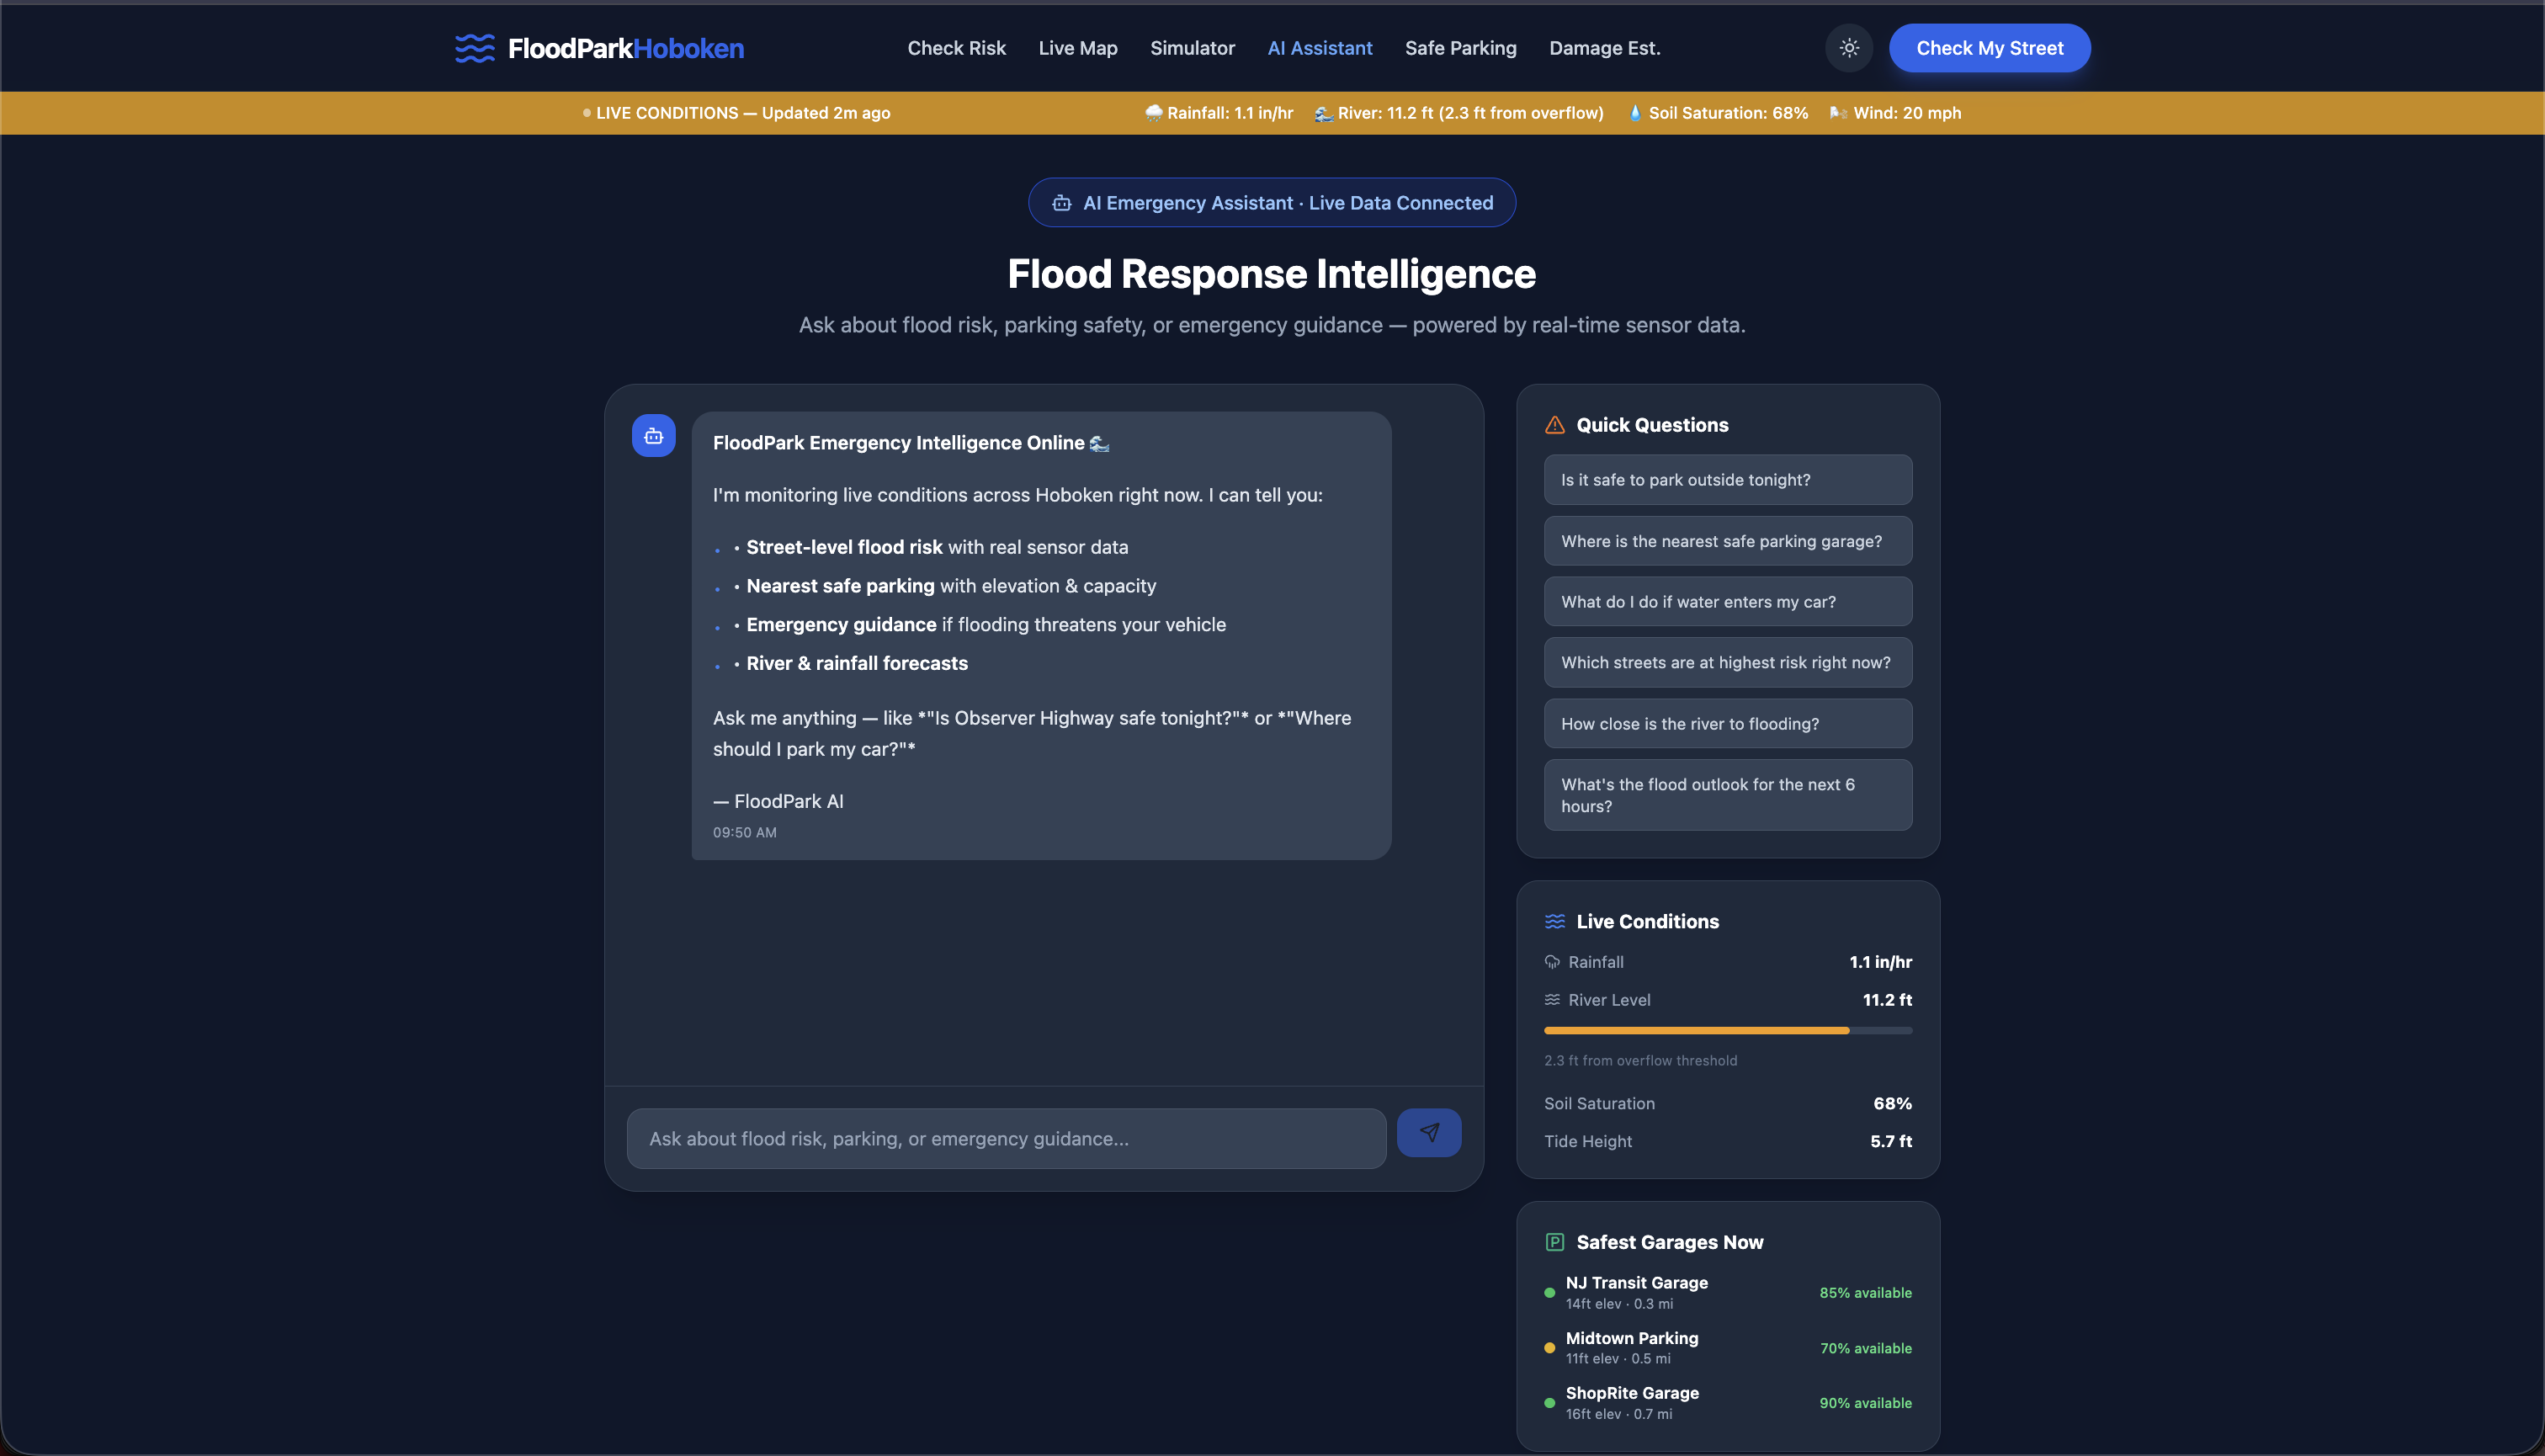
Task: Click the robot icon in AI Emergency Assistant badge
Action: pyautogui.click(x=1062, y=203)
